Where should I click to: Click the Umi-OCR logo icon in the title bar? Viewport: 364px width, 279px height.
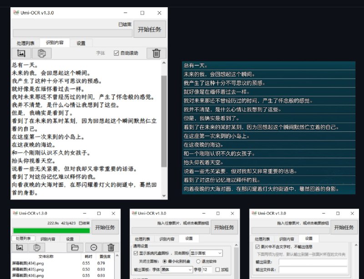[x=16, y=13]
